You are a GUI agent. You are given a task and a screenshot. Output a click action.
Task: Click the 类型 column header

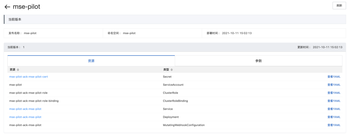pyautogui.click(x=166, y=70)
